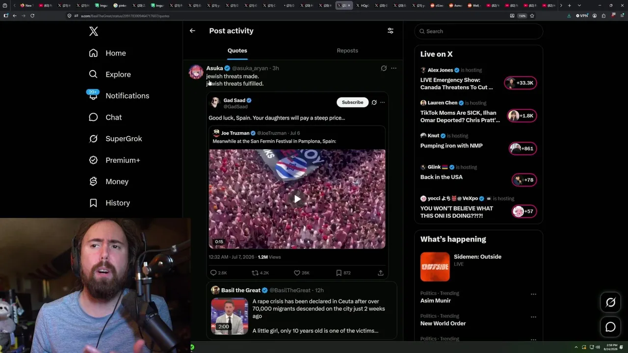628x353 pixels.
Task: Open the more menu on Asuka's post
Action: [393, 68]
